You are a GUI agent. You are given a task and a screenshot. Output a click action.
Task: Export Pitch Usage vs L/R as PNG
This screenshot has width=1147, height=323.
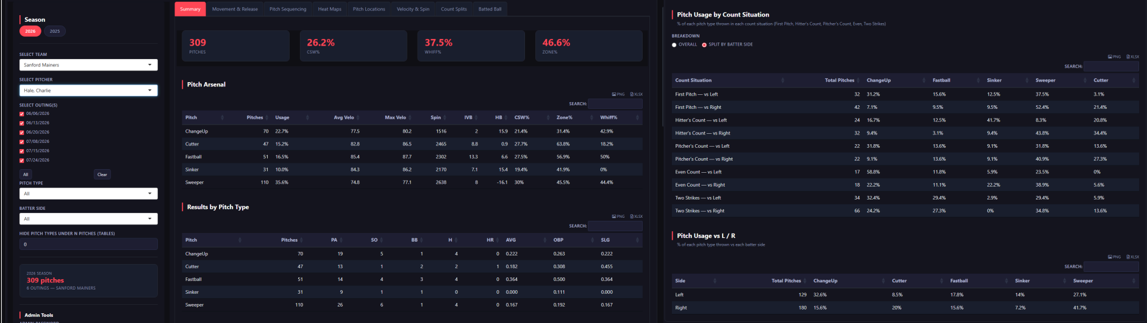[x=1115, y=257]
